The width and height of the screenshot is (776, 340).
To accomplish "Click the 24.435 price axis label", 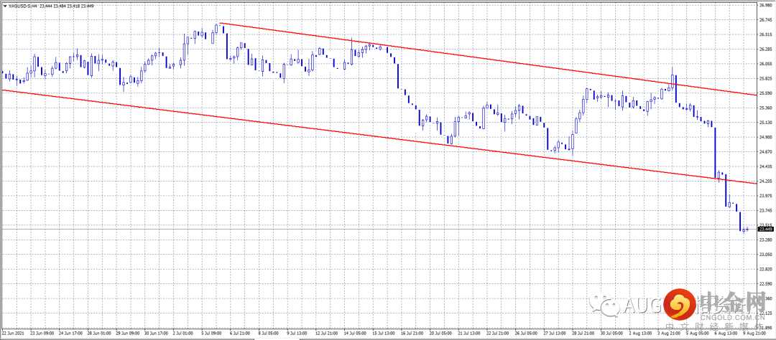I will 765,166.
